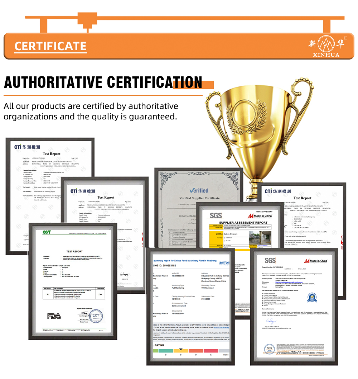Click 'Verified Supplier Certificate' title text
This screenshot has width=358, height=379.
point(199,198)
